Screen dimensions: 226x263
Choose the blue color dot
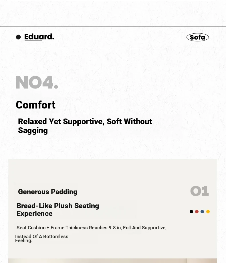point(202,212)
